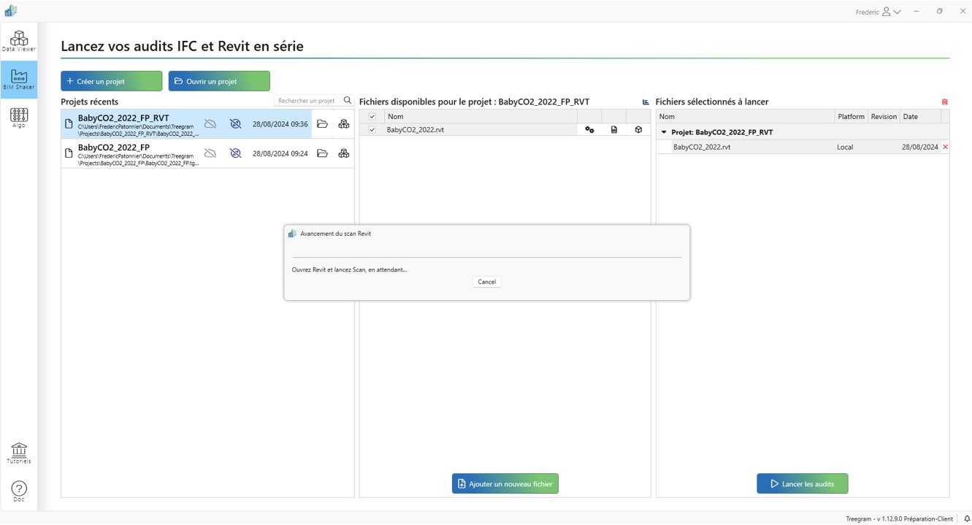Switch to the BIM Shaker tab

pyautogui.click(x=18, y=79)
